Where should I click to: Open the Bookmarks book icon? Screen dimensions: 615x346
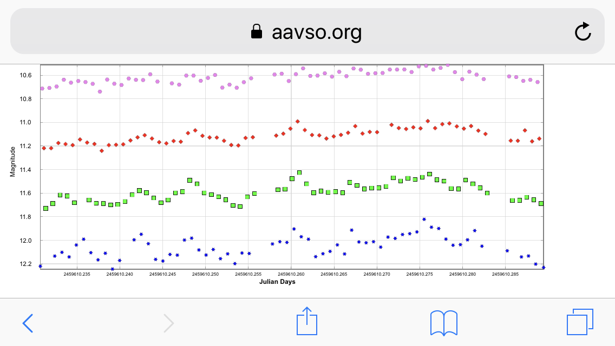pos(443,323)
